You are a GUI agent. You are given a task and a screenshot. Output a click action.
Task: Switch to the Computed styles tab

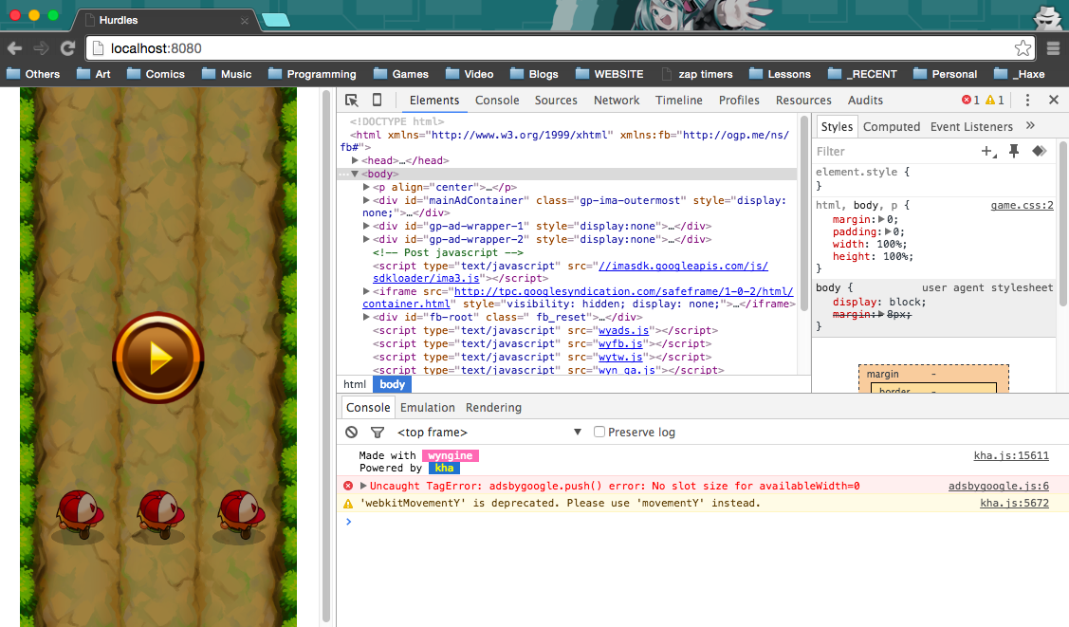pyautogui.click(x=891, y=127)
